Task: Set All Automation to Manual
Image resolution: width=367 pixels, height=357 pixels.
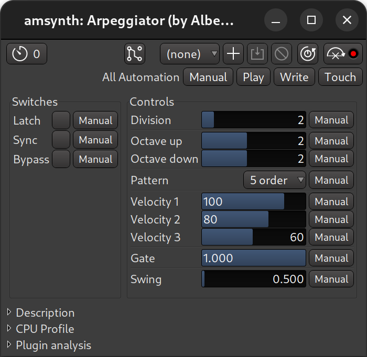Action: pos(208,77)
